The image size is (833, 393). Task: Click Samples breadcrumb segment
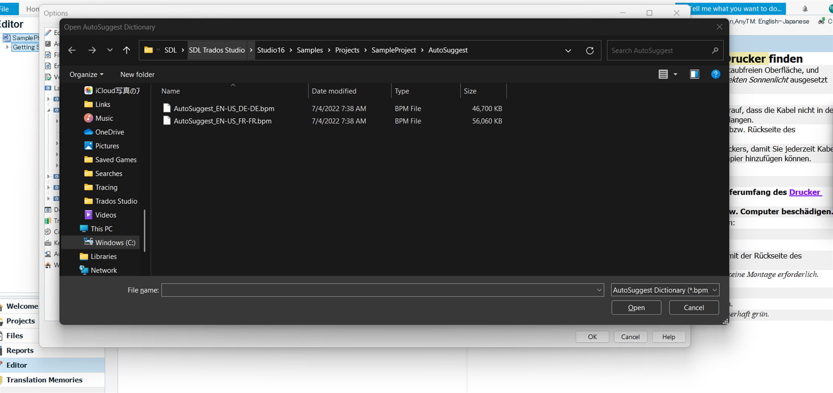310,50
